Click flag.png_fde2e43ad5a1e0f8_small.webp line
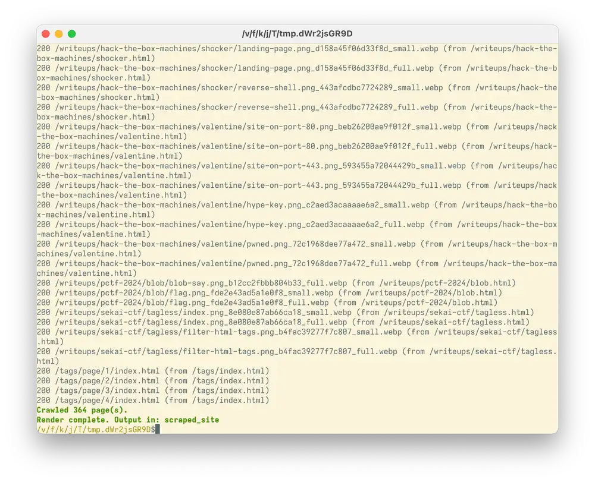This screenshot has height=482, width=595. pyautogui.click(x=270, y=293)
